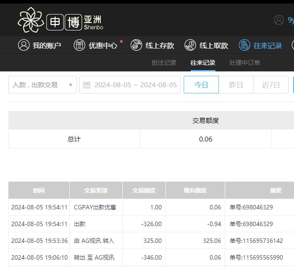Click the 我的账户 person icon
The width and height of the screenshot is (294, 268).
[x=23, y=45]
